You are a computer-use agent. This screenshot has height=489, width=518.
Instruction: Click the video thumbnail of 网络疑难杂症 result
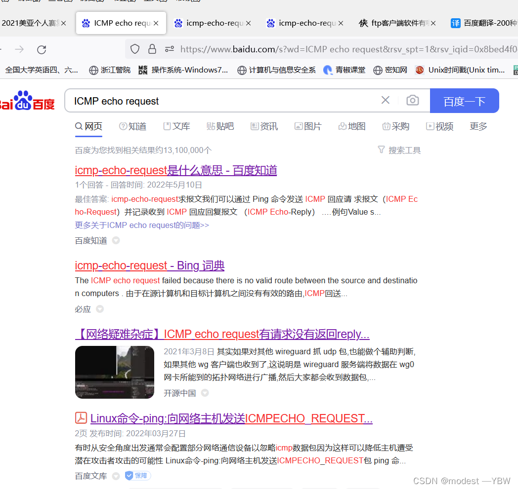tap(115, 372)
